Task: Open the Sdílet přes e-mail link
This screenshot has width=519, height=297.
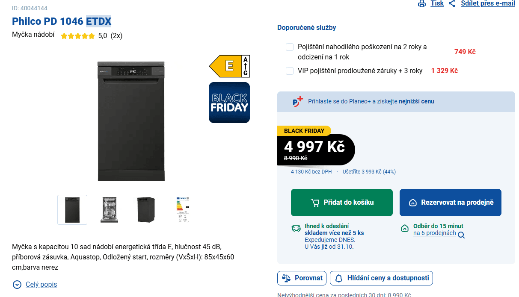Action: click(x=487, y=3)
